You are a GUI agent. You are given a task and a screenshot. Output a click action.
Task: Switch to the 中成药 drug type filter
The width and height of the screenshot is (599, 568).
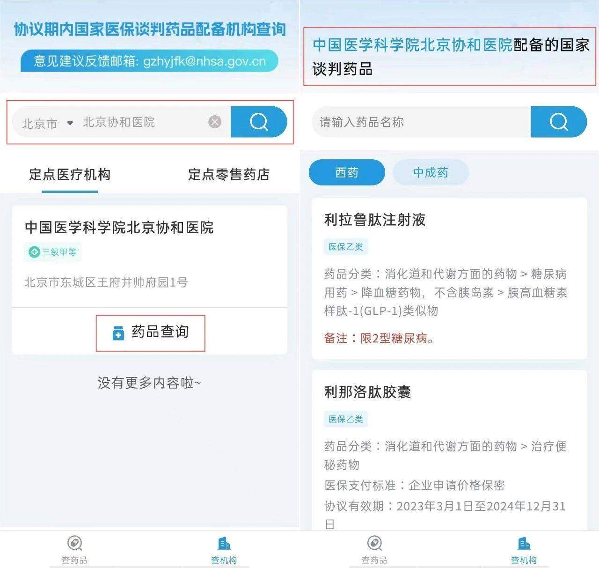tap(430, 172)
